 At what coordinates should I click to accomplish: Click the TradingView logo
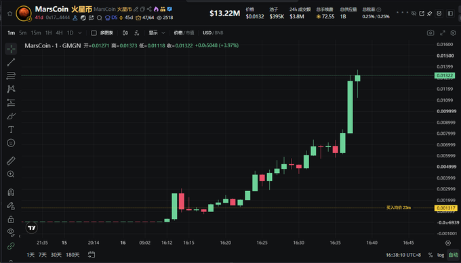pyautogui.click(x=31, y=228)
